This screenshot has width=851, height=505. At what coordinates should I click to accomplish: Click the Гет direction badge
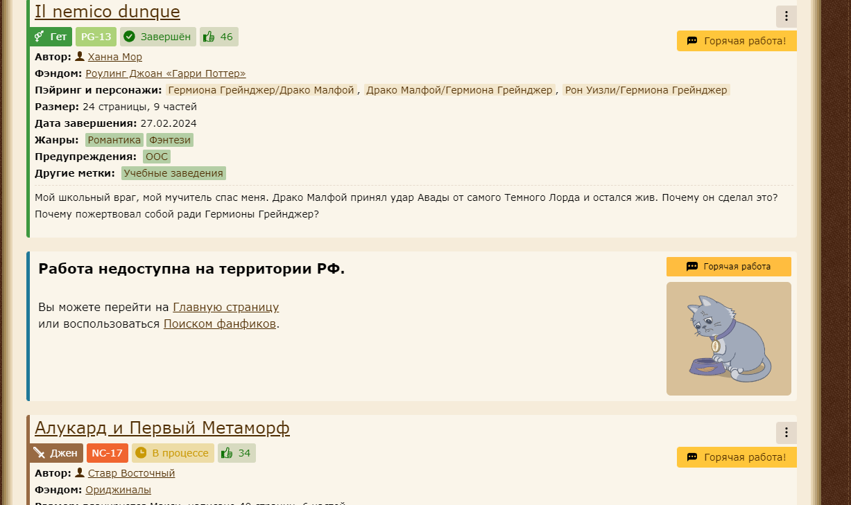pos(51,37)
